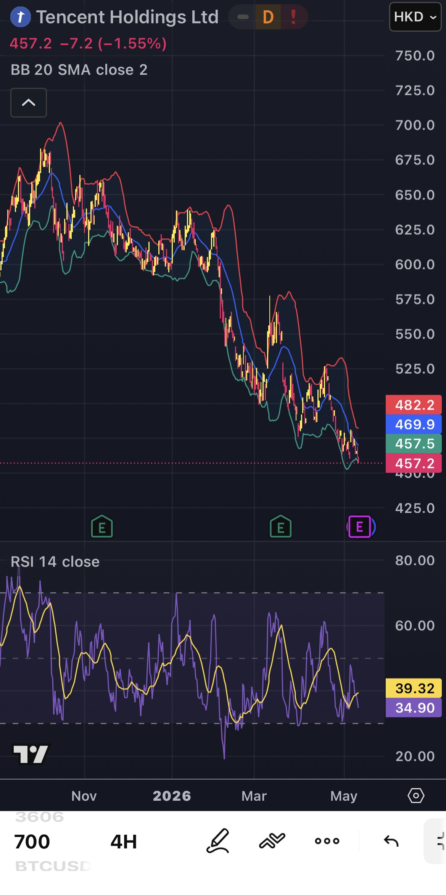This screenshot has height=895, width=446.
Task: Click the price change −7.2 (−1.55%) text
Action: coord(113,44)
